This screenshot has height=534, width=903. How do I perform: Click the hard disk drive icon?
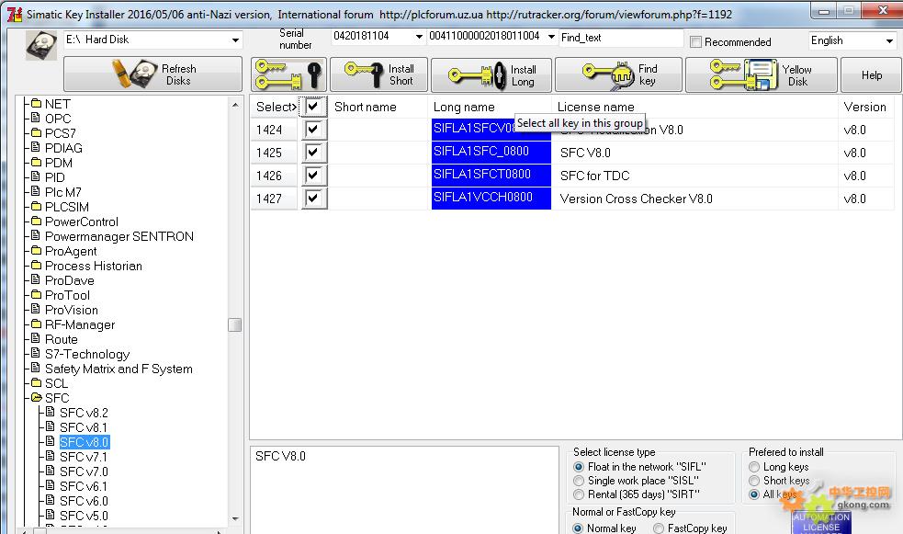coord(41,45)
